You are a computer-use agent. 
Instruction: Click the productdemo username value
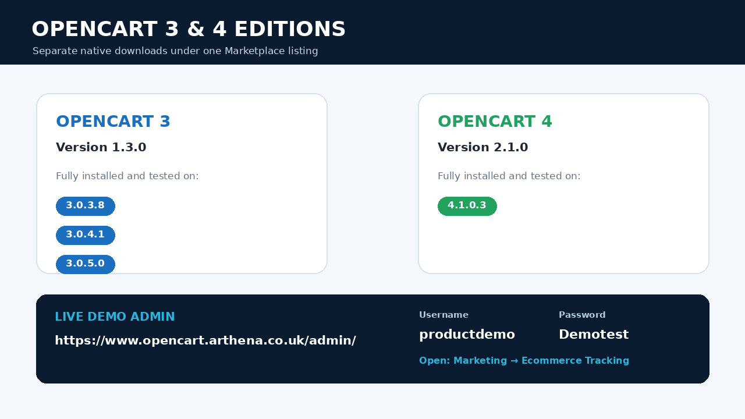(467, 335)
